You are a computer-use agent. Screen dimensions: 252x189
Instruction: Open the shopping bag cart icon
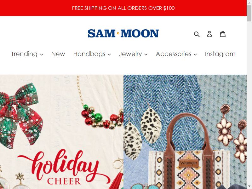(x=223, y=34)
